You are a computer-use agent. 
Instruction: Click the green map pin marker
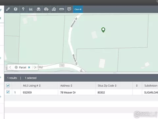point(103,30)
